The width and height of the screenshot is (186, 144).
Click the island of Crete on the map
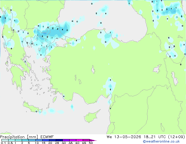pyautogui.click(x=32, y=108)
